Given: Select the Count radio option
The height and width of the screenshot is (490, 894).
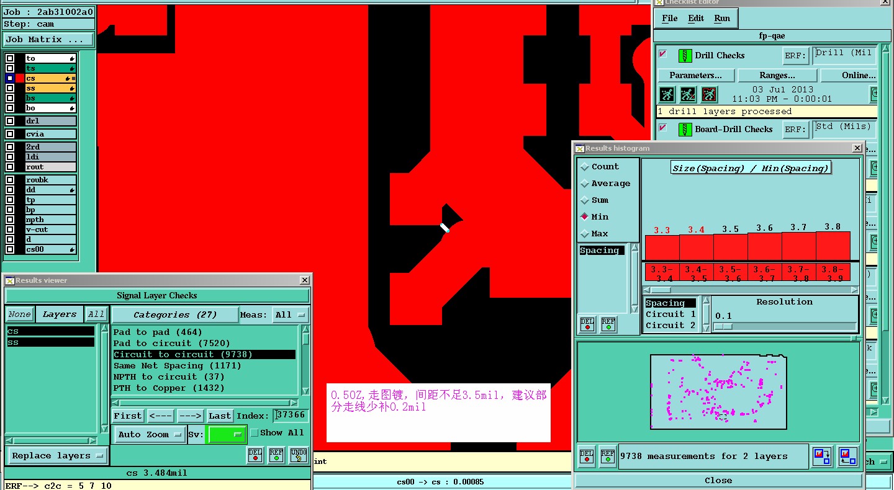Looking at the screenshot, I should [584, 167].
